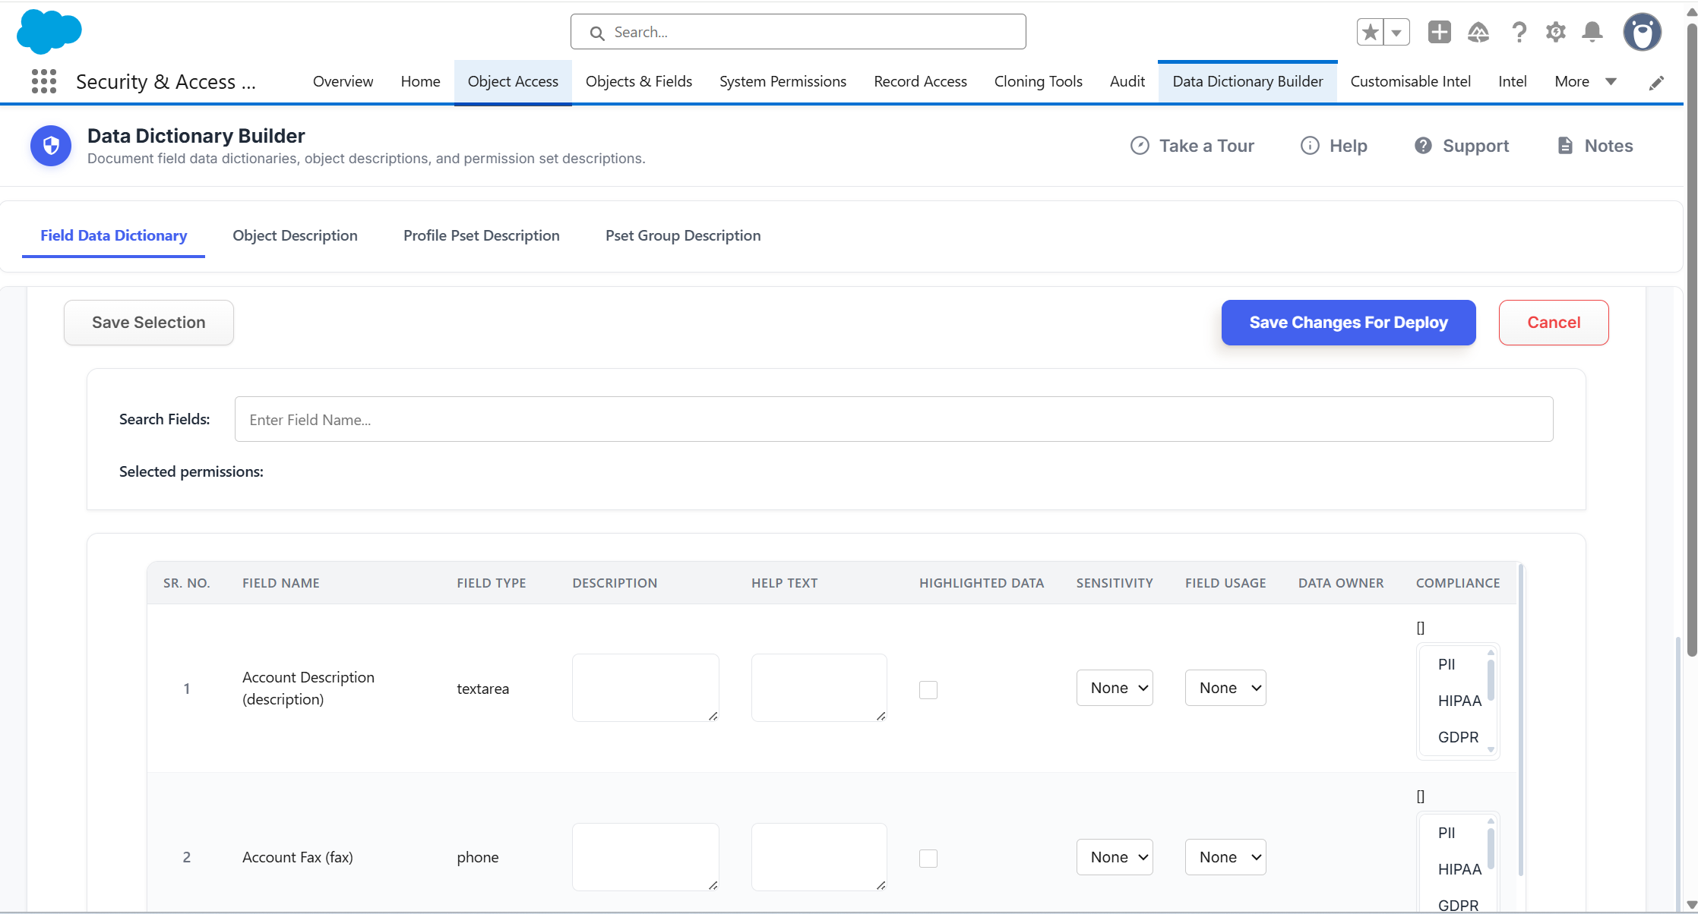Screen dimensions: 1698x914
Task: Switch to Profile Pset Description subtab
Action: [x=481, y=235]
